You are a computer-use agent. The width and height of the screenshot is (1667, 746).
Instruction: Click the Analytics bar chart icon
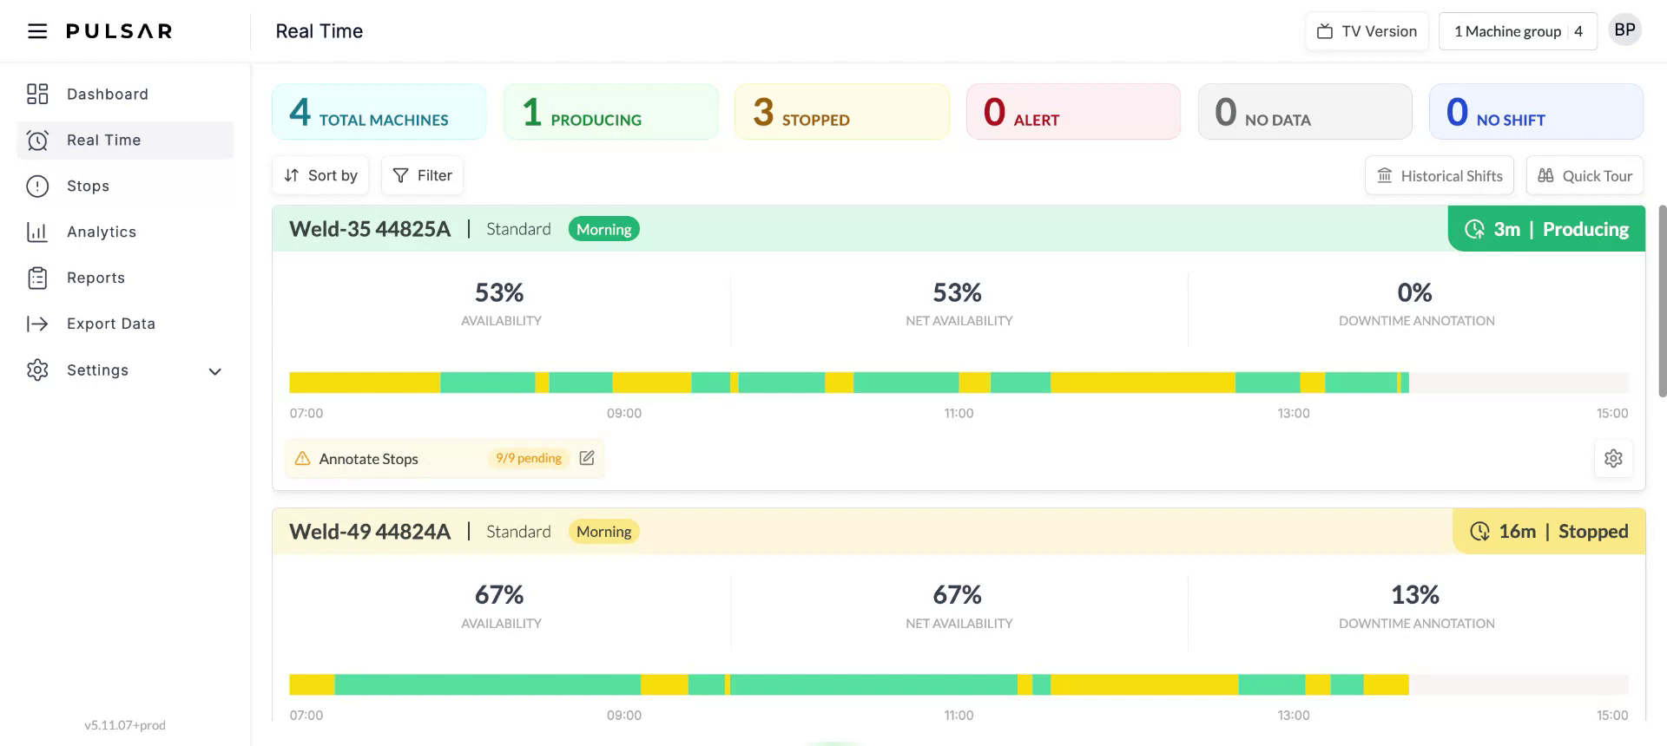pos(36,232)
